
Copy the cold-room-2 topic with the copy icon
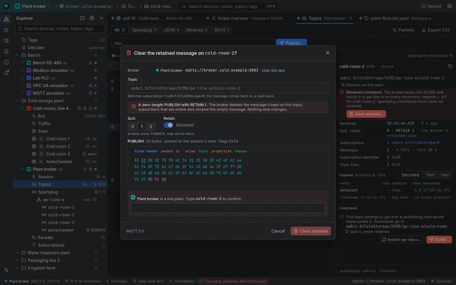pyautogui.click(x=450, y=67)
